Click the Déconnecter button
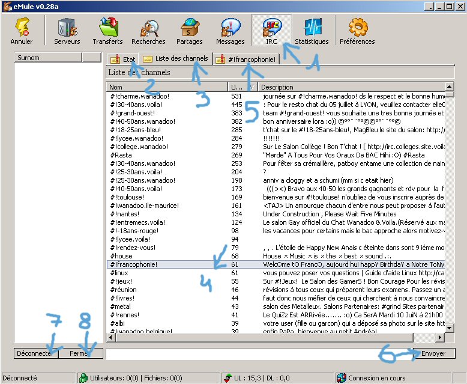The height and width of the screenshot is (384, 467). tap(36, 353)
